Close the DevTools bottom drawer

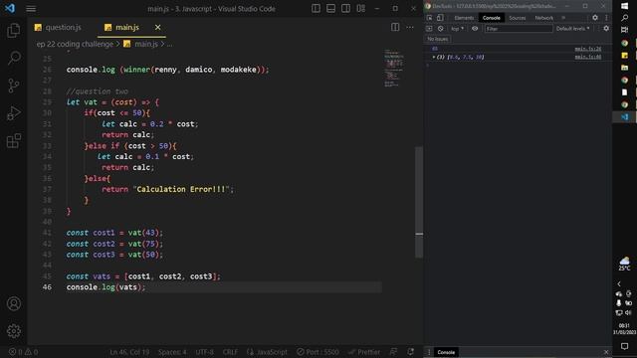coord(606,352)
